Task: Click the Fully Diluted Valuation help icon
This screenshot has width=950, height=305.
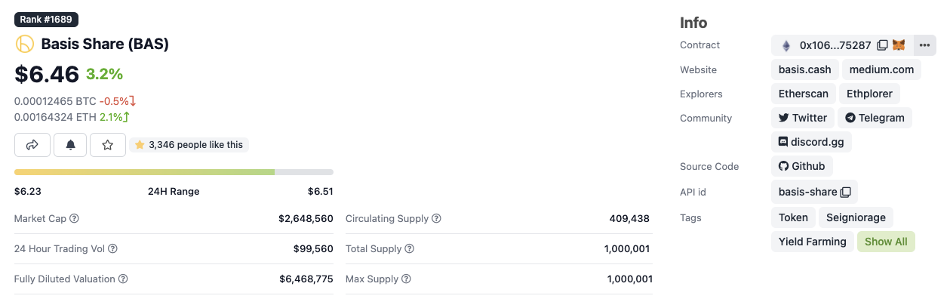Action: point(123,279)
